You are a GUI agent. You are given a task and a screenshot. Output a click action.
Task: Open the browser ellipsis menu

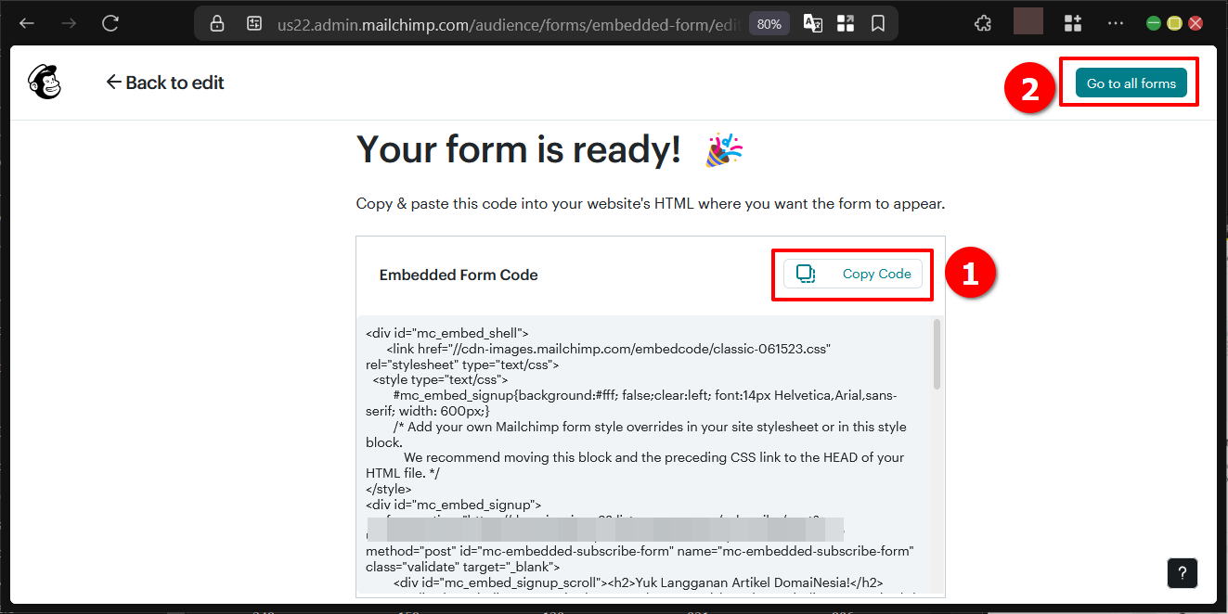(1115, 22)
